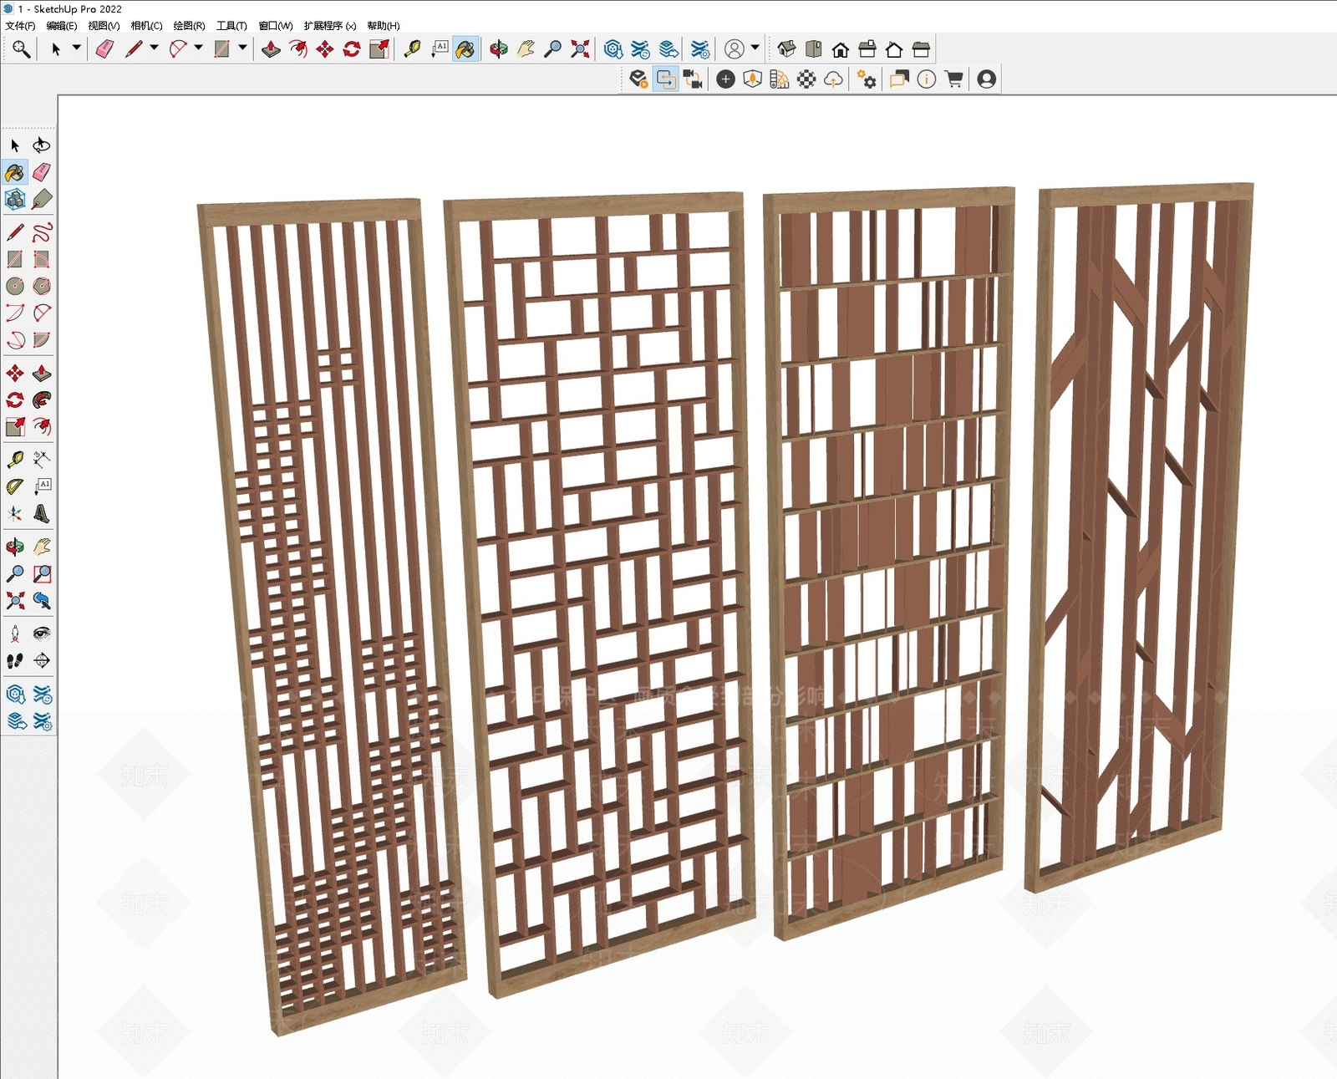
Task: Open the 文件(F) menu
Action: (x=20, y=26)
